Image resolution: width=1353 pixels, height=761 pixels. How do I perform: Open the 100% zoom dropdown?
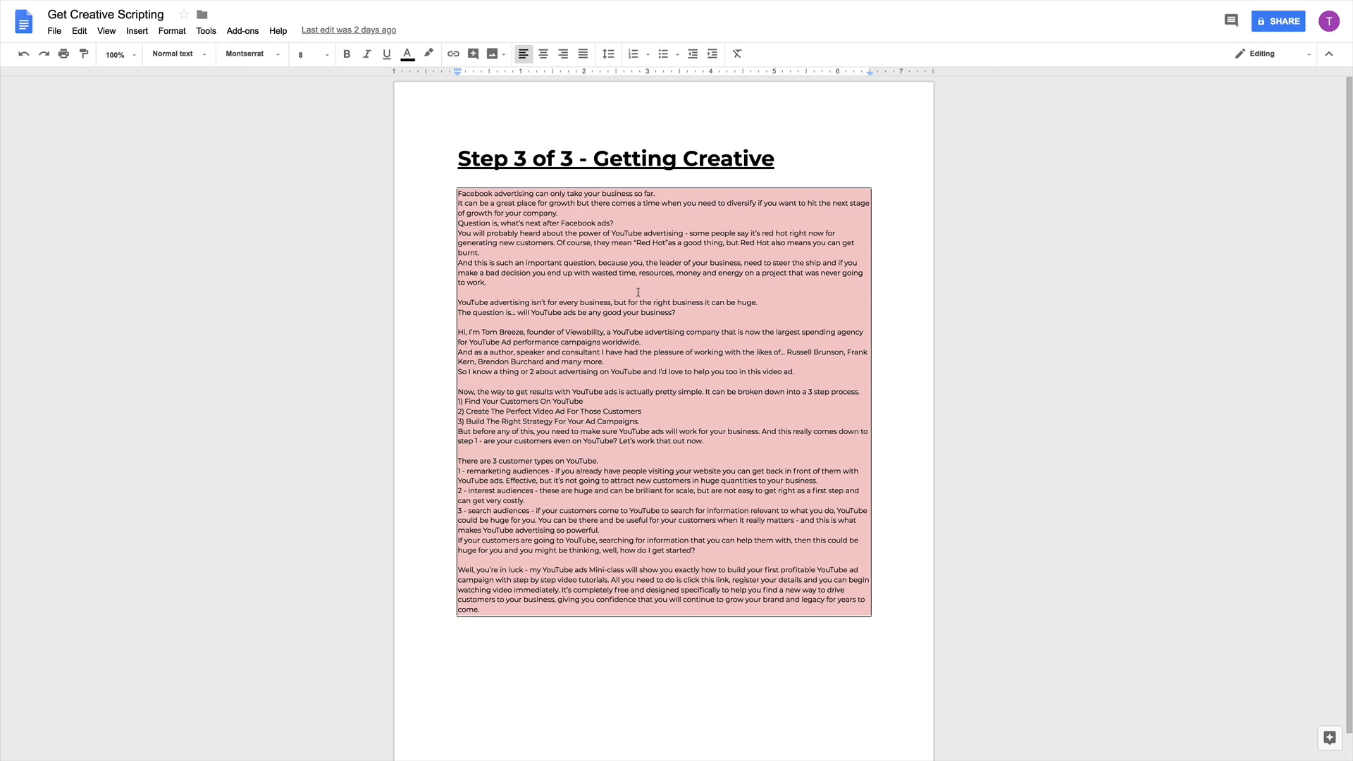click(x=121, y=55)
